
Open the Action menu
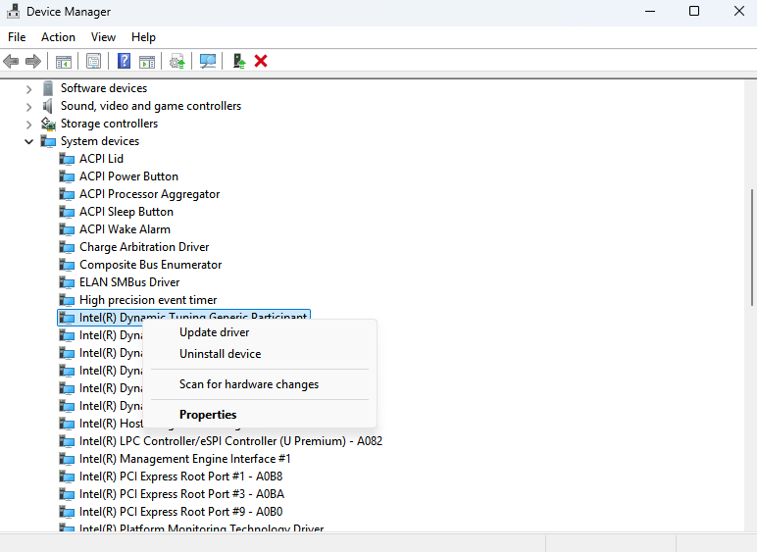(x=58, y=37)
